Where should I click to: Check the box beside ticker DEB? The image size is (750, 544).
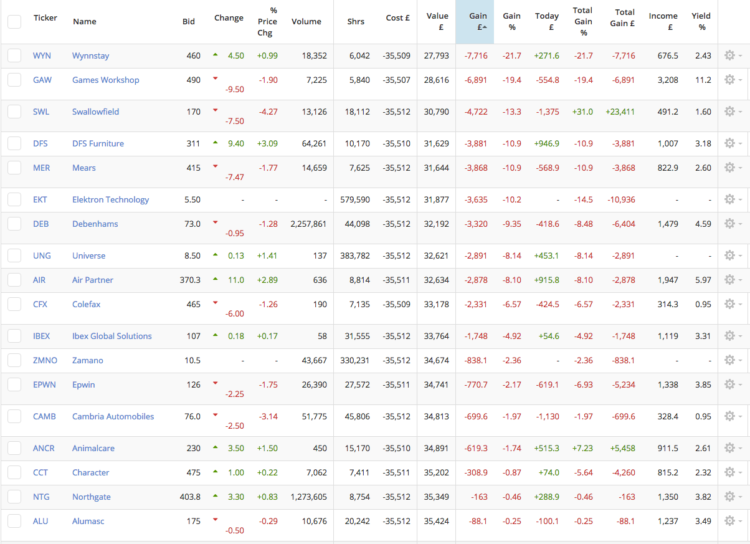(x=14, y=224)
